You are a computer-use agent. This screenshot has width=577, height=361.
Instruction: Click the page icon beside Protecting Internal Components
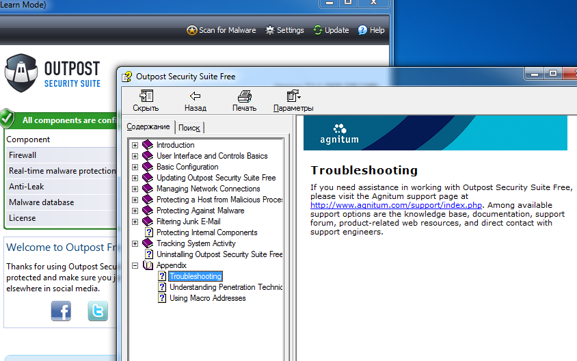[x=148, y=232]
